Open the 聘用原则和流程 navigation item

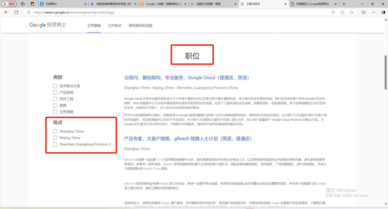(x=141, y=26)
